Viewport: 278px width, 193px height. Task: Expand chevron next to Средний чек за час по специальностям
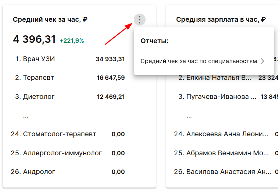[x=262, y=61]
